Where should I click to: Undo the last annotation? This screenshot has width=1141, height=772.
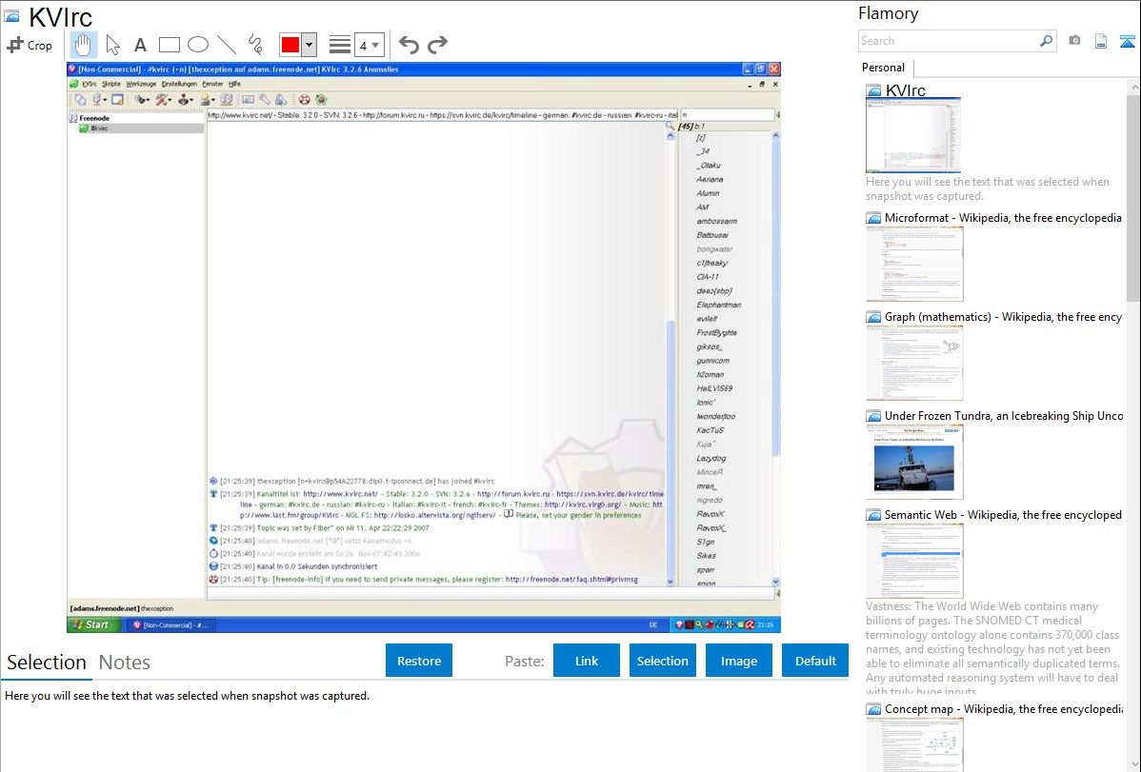point(409,45)
